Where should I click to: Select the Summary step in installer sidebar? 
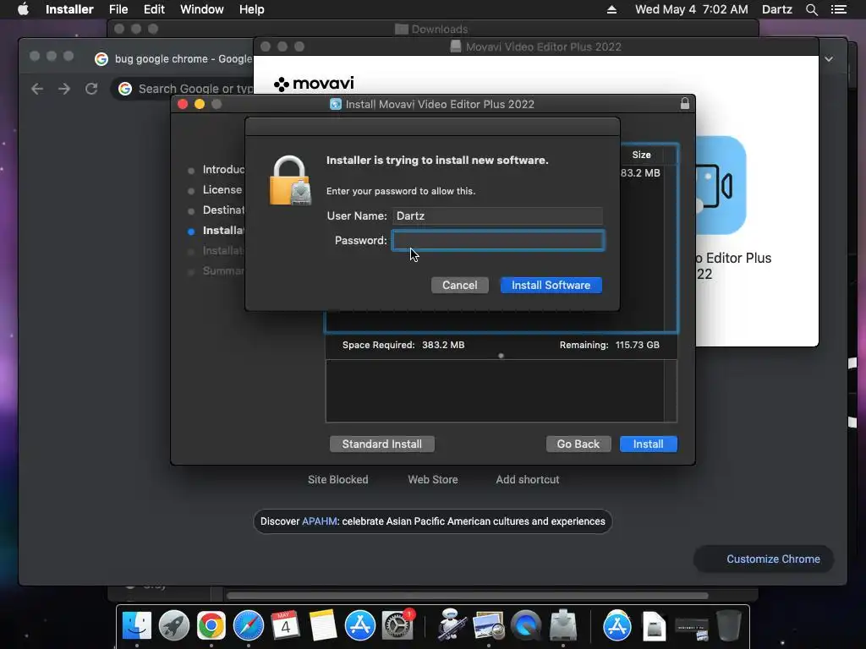tap(223, 271)
